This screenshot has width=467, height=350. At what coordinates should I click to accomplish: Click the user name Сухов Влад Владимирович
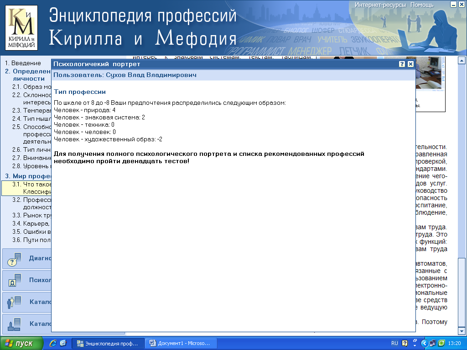pyautogui.click(x=151, y=75)
